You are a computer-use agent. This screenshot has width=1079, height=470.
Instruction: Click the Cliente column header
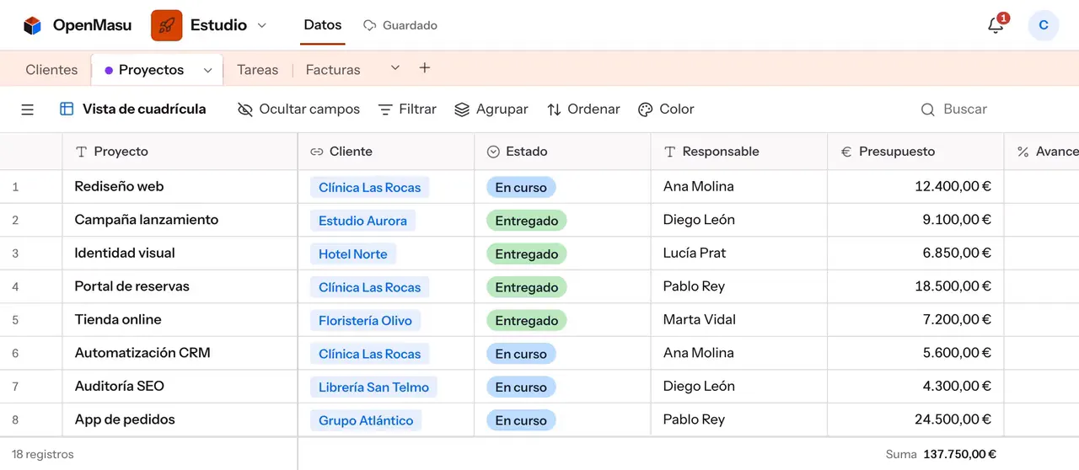click(x=386, y=152)
